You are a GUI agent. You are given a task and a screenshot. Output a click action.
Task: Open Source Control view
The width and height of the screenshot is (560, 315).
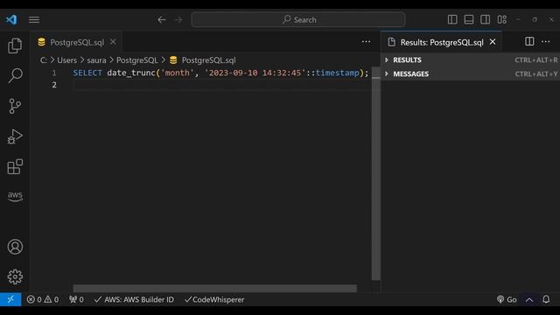point(15,106)
